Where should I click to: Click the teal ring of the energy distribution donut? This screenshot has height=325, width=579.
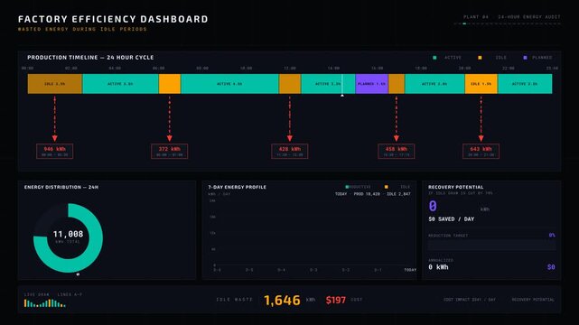[97, 238]
